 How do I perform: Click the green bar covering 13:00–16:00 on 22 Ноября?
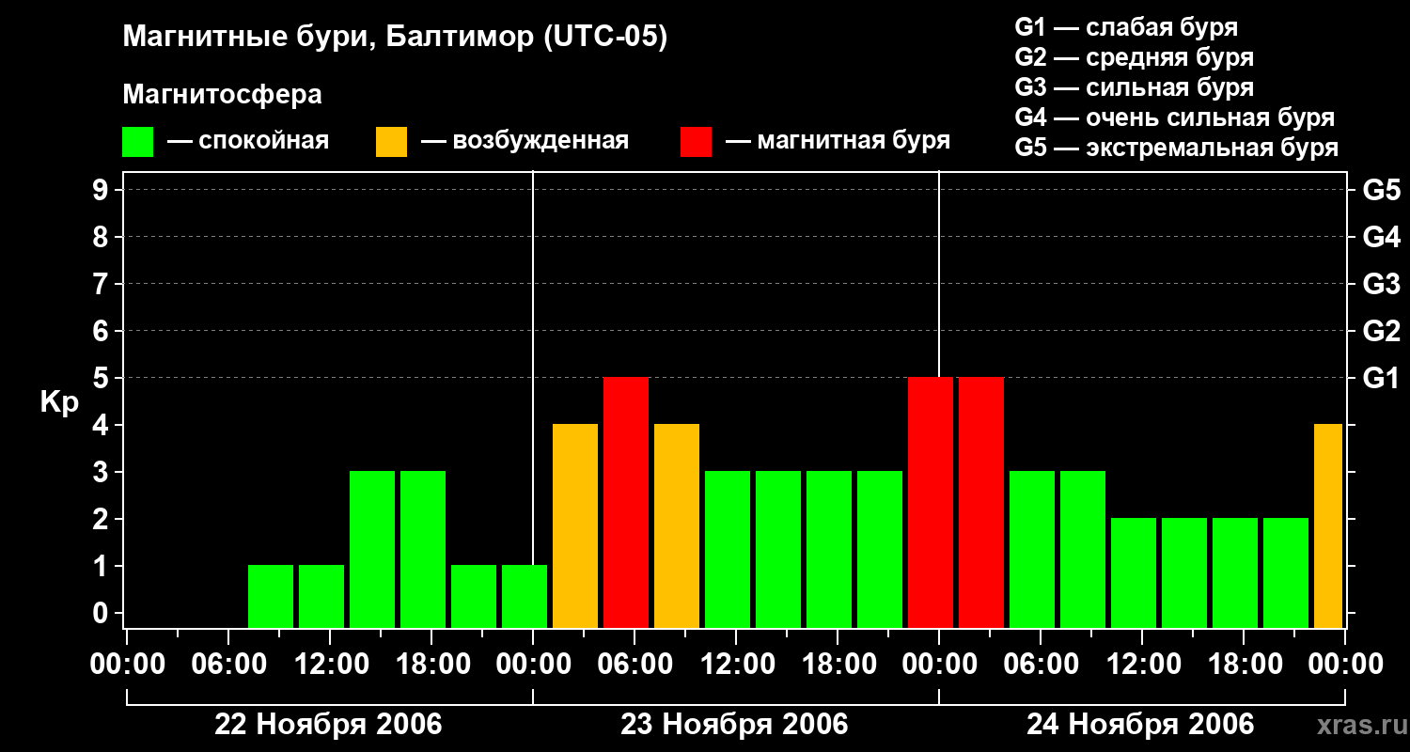point(372,550)
